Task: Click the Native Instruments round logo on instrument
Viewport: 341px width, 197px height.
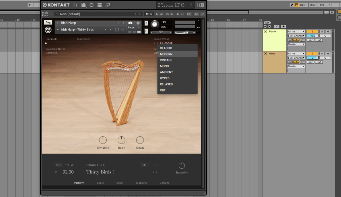Action: (x=48, y=29)
